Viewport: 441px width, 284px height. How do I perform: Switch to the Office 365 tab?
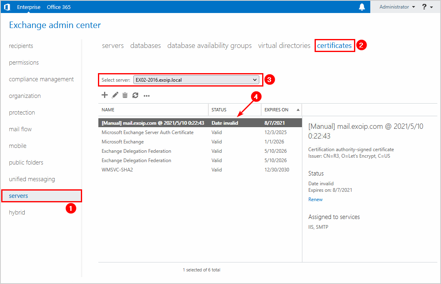[59, 7]
